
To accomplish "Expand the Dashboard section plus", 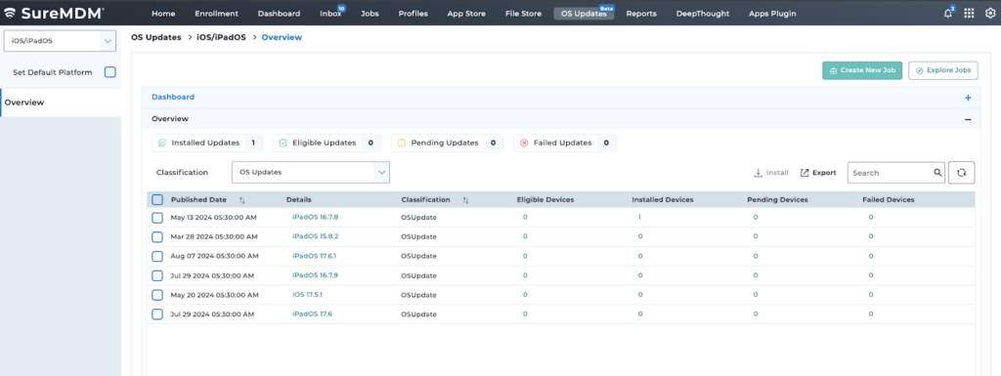I will tap(968, 98).
